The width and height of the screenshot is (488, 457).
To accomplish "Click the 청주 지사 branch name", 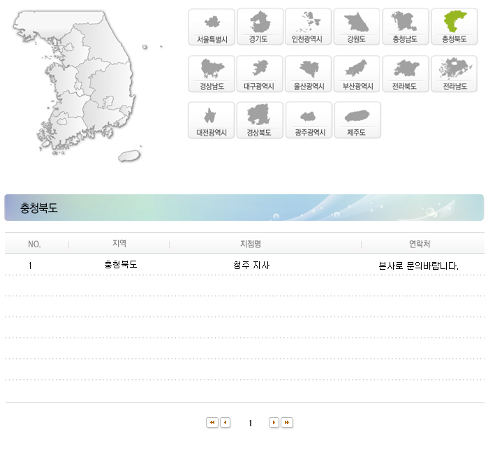I will pos(251,265).
